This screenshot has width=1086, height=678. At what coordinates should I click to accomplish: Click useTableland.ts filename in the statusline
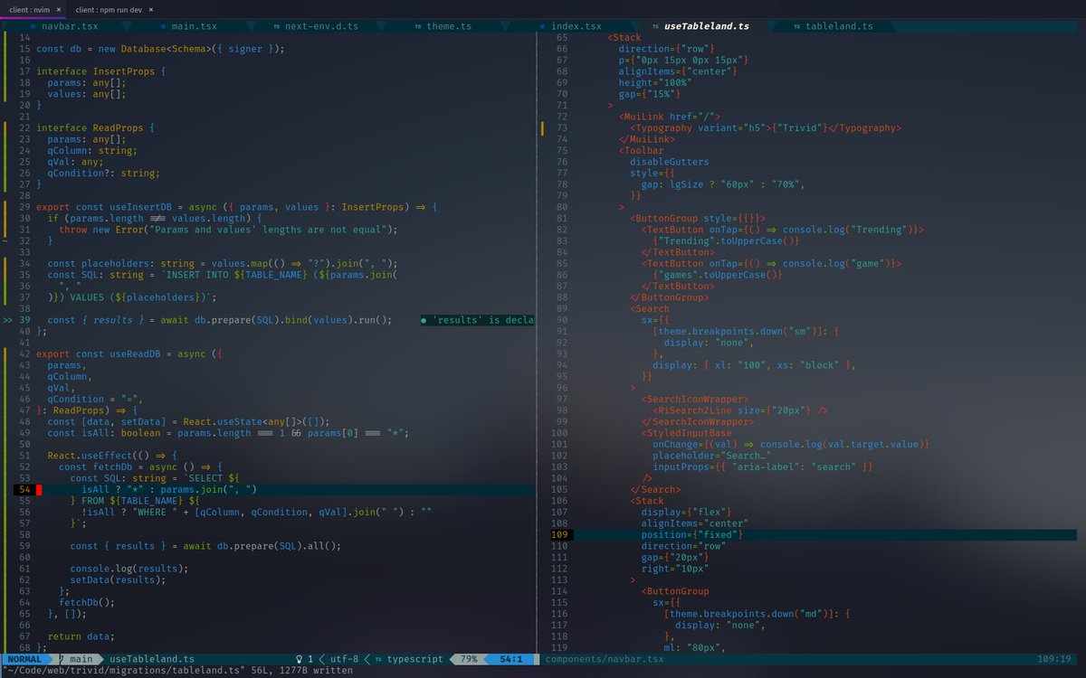(152, 659)
